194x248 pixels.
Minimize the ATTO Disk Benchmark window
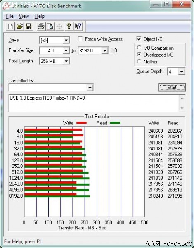[x=156, y=5]
